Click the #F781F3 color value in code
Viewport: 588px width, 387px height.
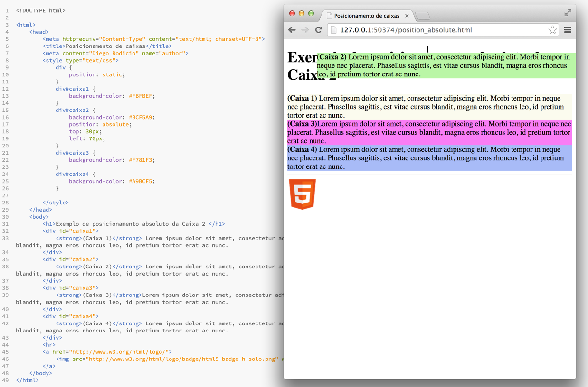141,160
